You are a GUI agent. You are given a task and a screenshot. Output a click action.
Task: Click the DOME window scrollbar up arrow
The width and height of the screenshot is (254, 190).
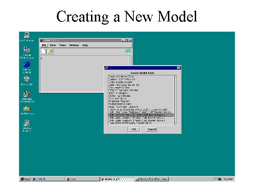coord(131,57)
